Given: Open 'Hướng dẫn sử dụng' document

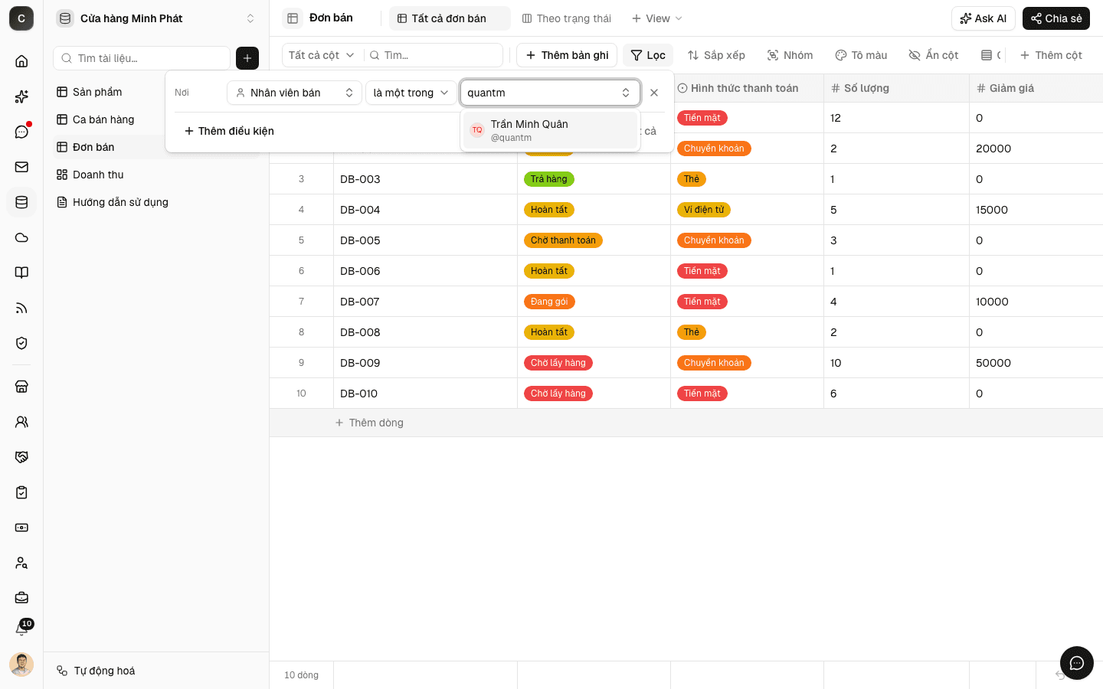Looking at the screenshot, I should [120, 202].
